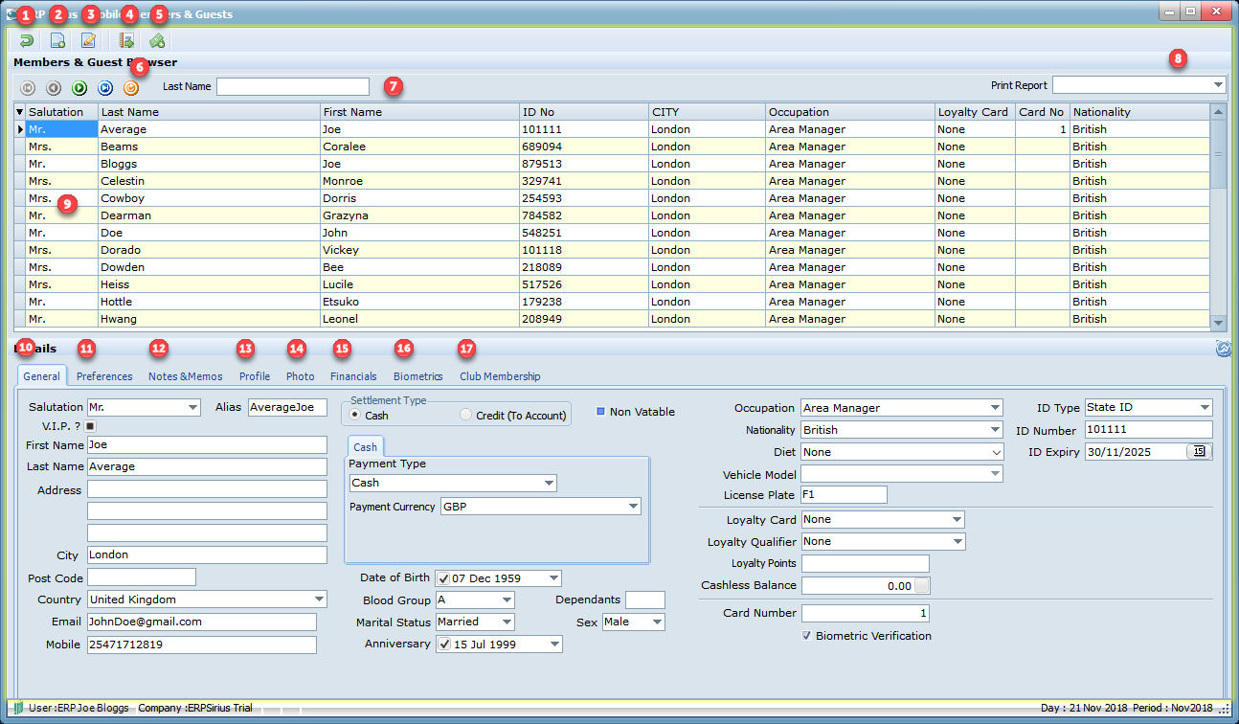This screenshot has width=1239, height=724.
Task: Click the grid column selector corner arrow
Action: (x=20, y=112)
